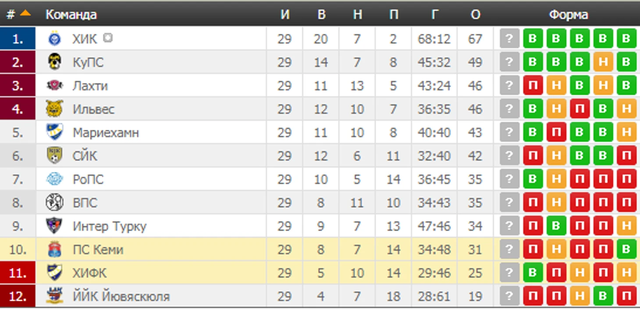Click КуПС's orange Н form result
Image resolution: width=640 pixels, height=310 pixels.
[x=603, y=62]
